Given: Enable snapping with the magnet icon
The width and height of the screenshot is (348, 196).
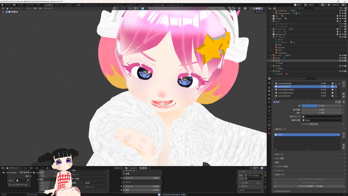Looking at the screenshot, I should point(135,9).
